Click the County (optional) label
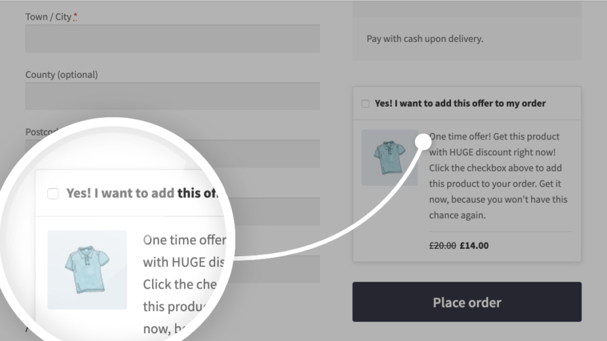This screenshot has width=607, height=341. pos(62,74)
